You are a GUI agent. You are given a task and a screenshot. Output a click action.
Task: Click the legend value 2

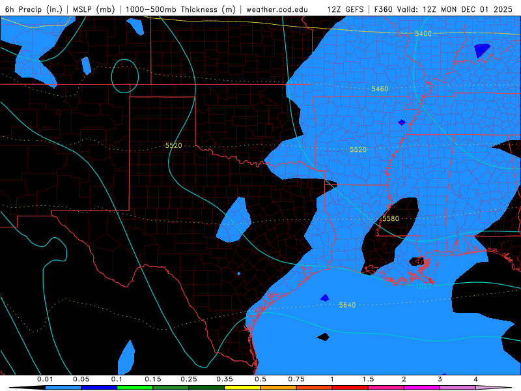(x=404, y=379)
